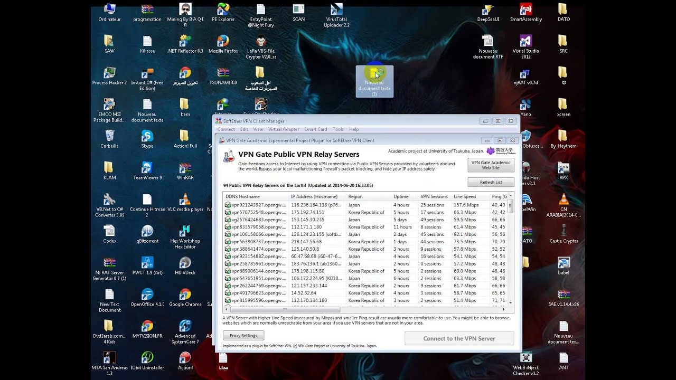Image resolution: width=676 pixels, height=380 pixels.
Task: Select the Skype desktop icon
Action: 147,139
